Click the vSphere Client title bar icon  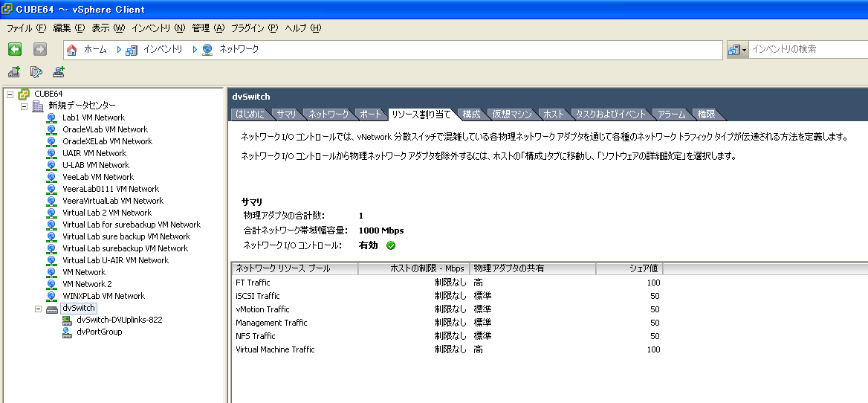point(7,9)
